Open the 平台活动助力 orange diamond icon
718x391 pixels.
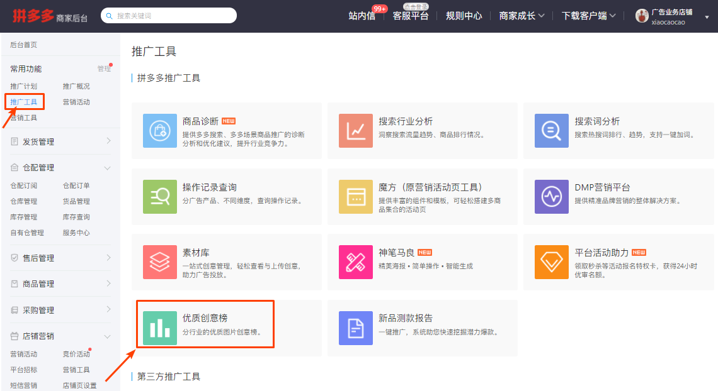(x=551, y=262)
